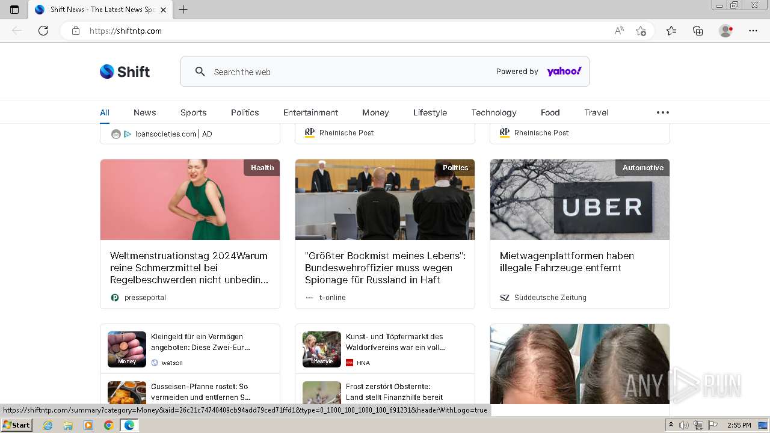Show hidden tray icons arrow

[671, 425]
